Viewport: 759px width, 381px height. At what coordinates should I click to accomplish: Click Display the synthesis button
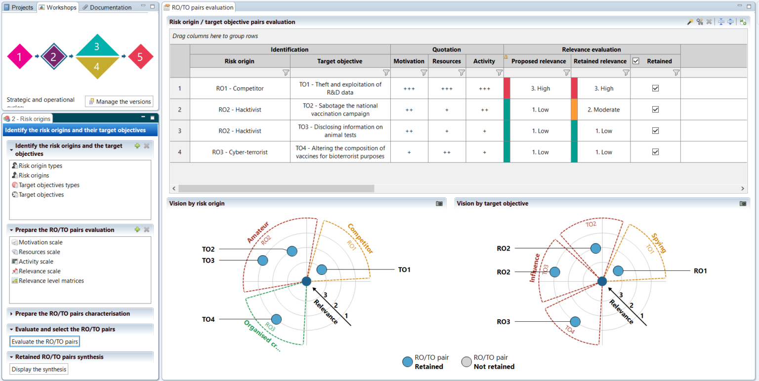point(40,369)
